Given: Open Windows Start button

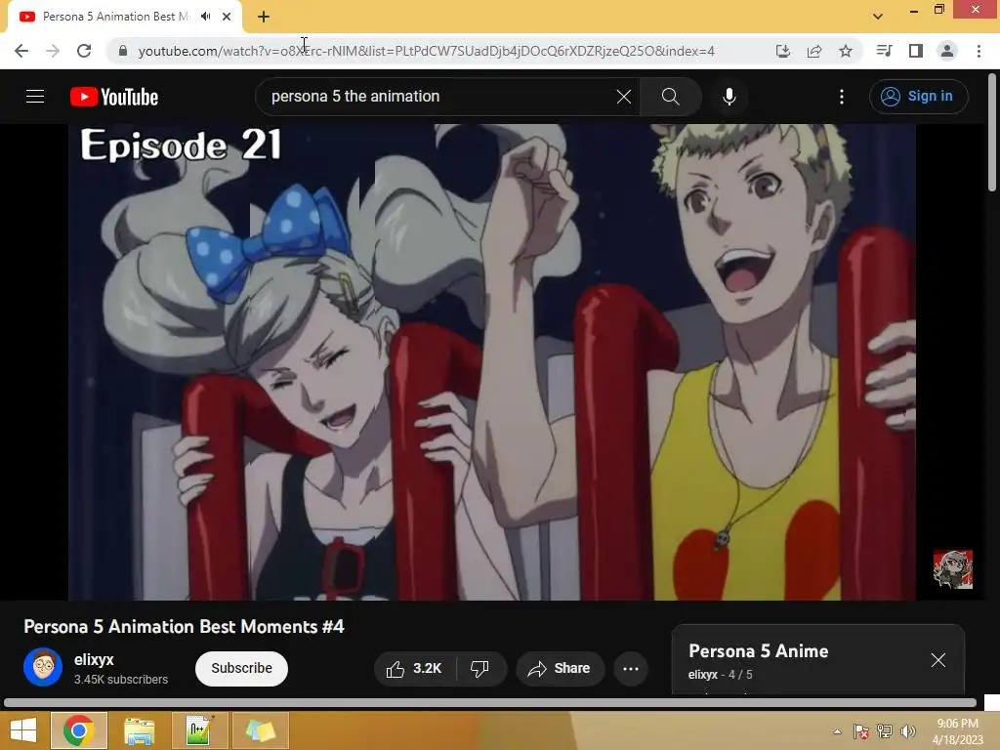Looking at the screenshot, I should pos(23,730).
